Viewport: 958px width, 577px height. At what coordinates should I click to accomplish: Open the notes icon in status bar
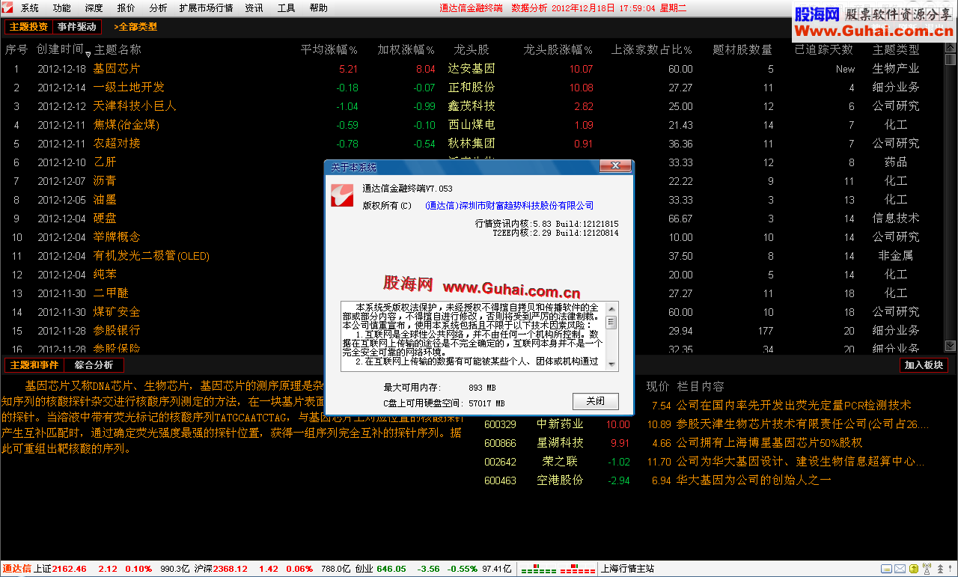tap(886, 569)
